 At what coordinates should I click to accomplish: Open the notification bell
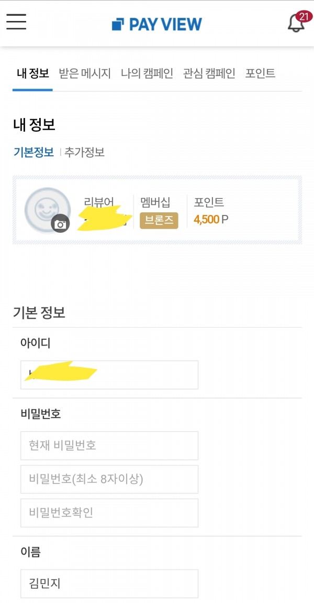tap(296, 24)
